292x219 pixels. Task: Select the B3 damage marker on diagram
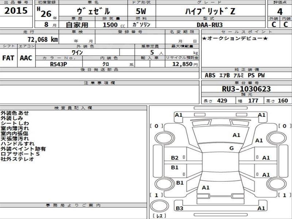[179, 208]
